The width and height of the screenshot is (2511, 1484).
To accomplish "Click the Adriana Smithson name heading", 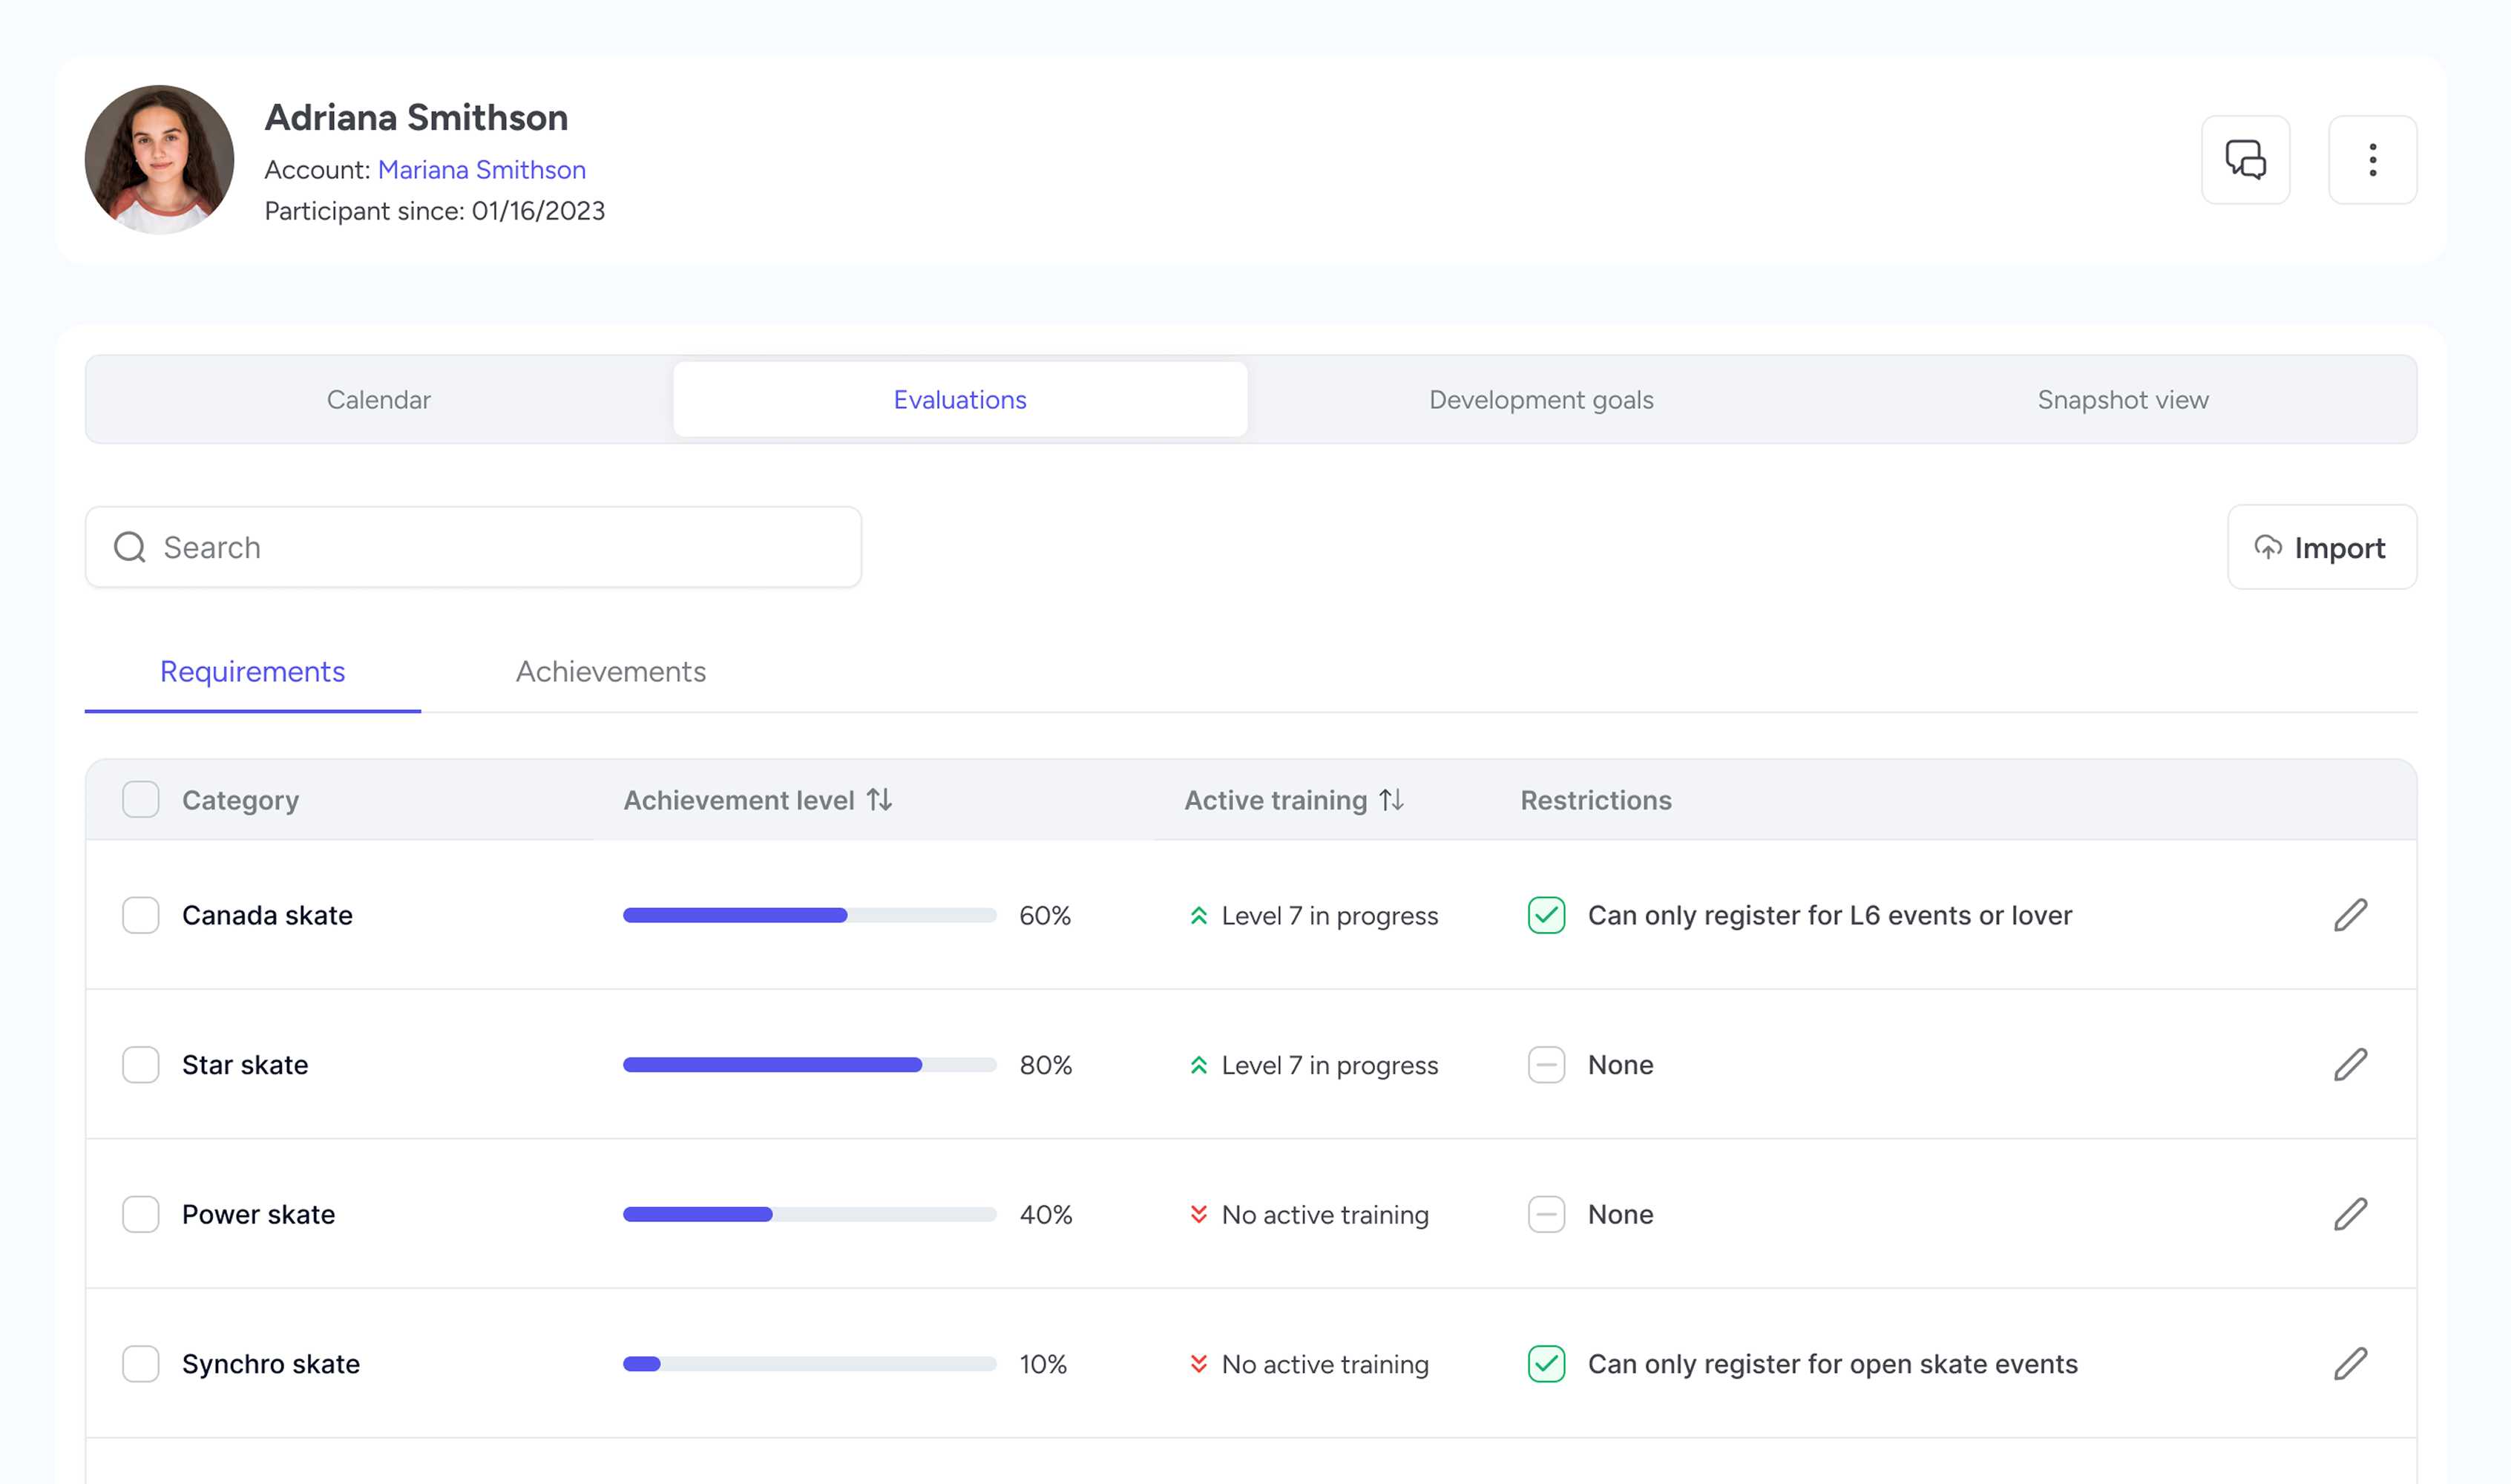I will (416, 118).
